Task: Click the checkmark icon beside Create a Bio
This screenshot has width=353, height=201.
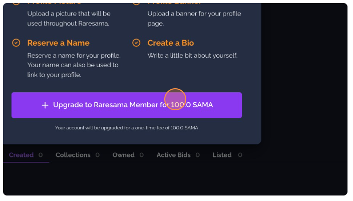Action: coord(136,43)
